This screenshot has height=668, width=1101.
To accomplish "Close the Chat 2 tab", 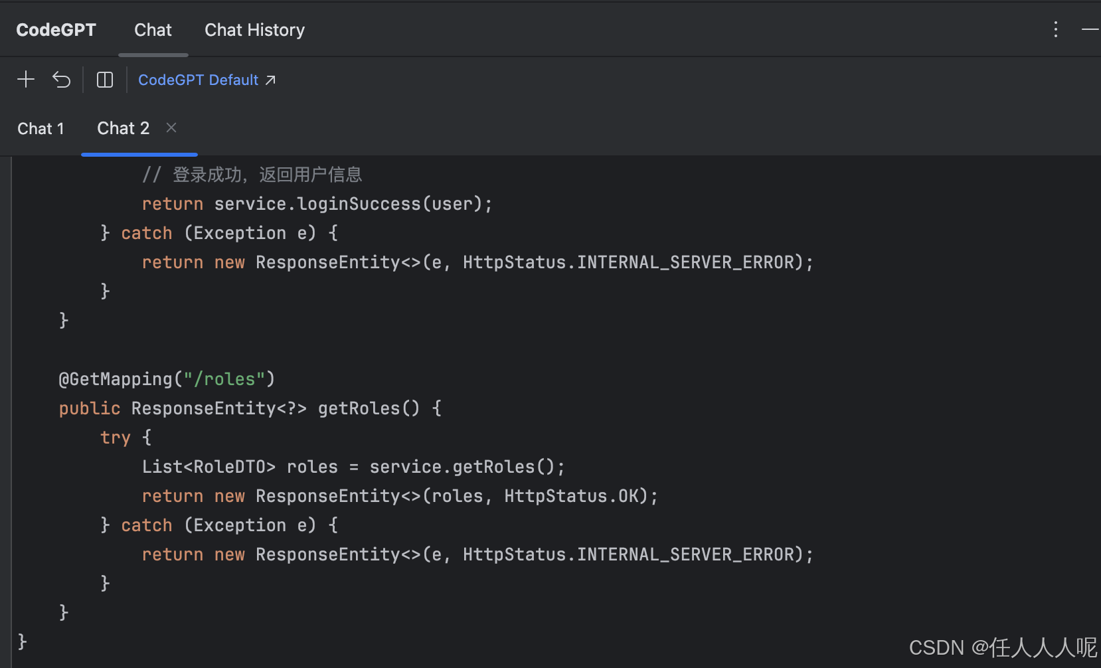I will tap(171, 127).
